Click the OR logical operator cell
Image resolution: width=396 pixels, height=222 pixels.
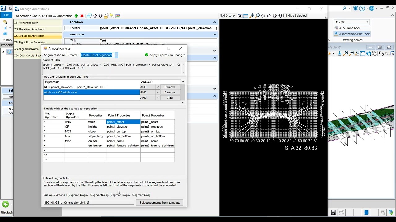coord(76,127)
